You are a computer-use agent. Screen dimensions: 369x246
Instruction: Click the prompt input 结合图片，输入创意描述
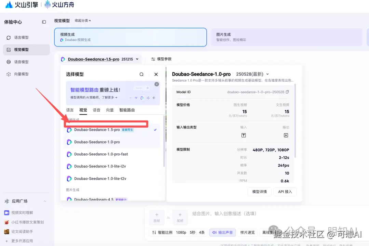(x=224, y=214)
